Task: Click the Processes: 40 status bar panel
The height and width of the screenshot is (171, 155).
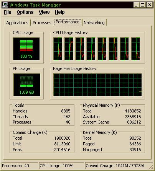Action: (20, 166)
